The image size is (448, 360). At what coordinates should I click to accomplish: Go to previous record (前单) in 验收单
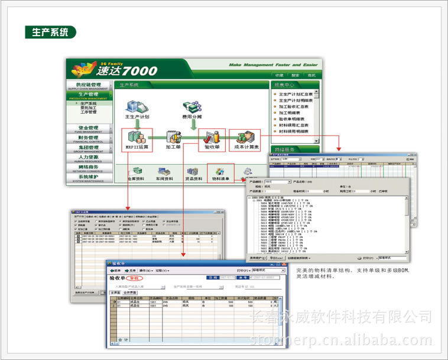click(x=115, y=271)
